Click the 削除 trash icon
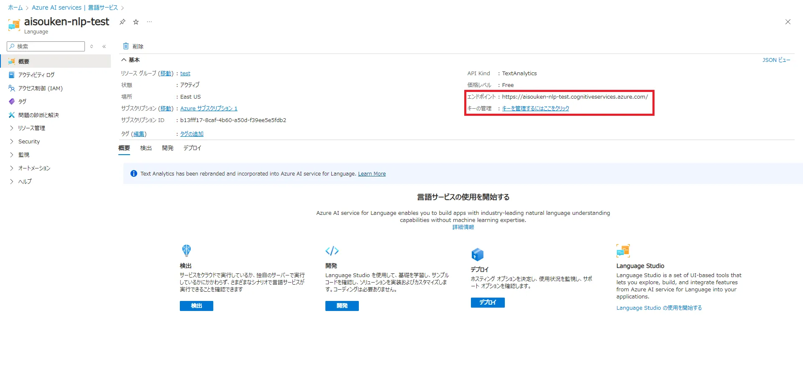 click(126, 46)
